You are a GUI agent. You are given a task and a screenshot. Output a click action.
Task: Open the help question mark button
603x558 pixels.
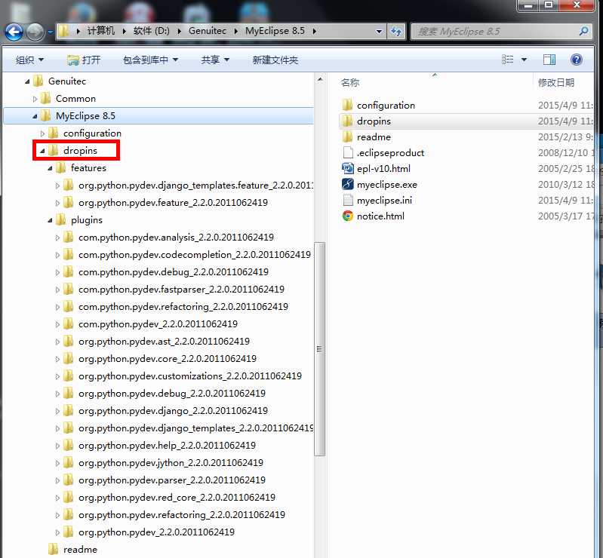point(576,60)
